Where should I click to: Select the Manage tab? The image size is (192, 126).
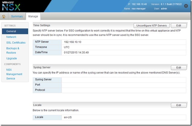pos(33,16)
